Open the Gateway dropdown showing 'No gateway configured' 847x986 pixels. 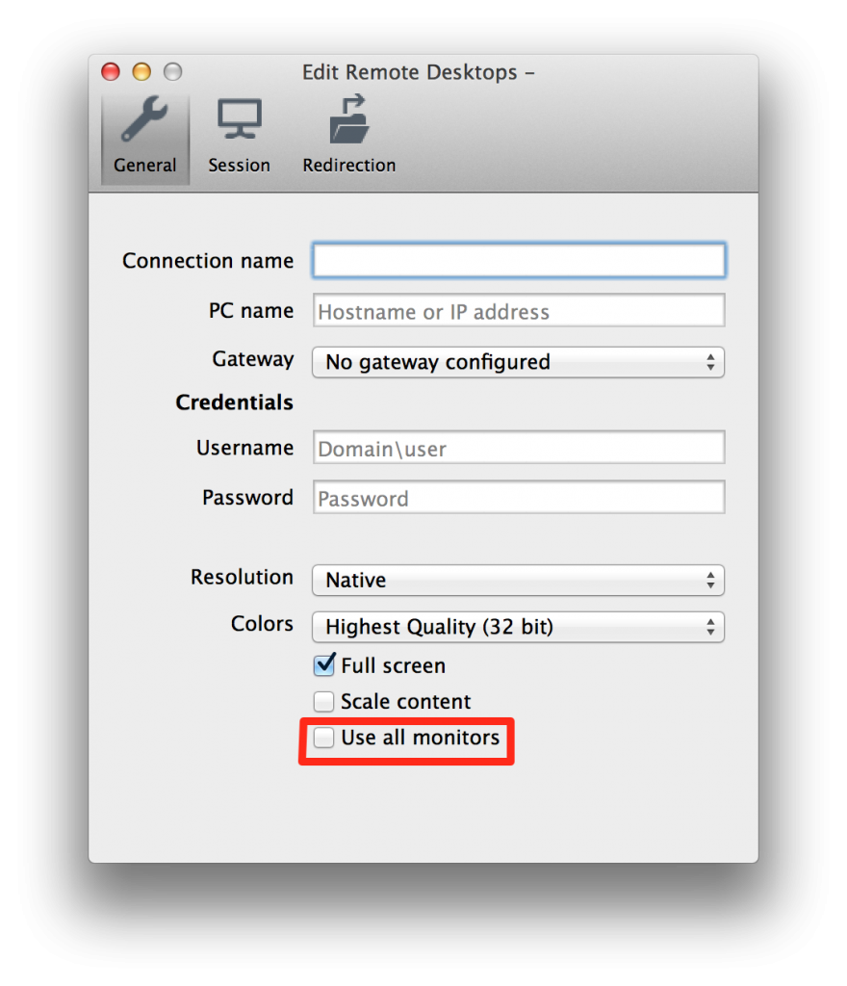(518, 362)
